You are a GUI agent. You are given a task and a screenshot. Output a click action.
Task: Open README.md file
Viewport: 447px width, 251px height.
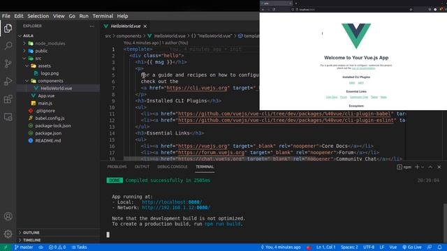coord(48,141)
